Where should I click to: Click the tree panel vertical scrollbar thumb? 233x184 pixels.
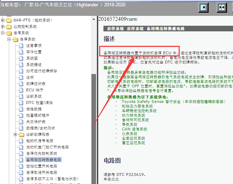tap(94, 129)
